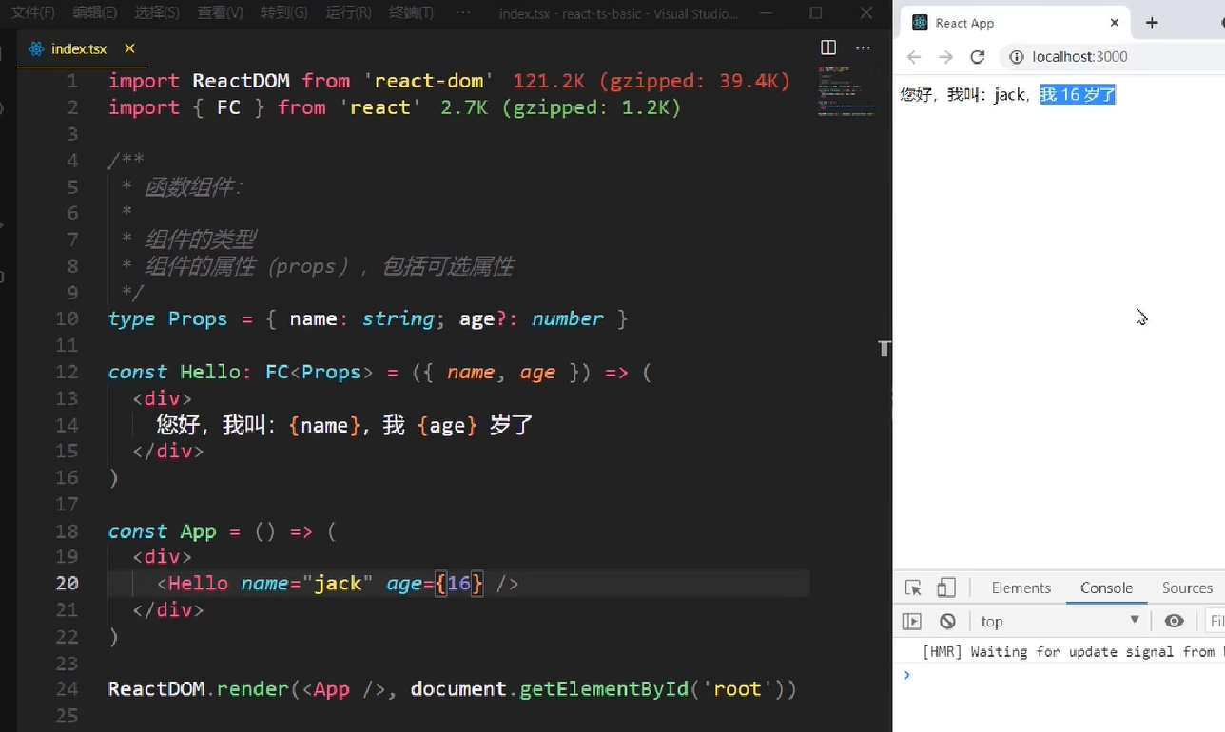This screenshot has height=732, width=1225.
Task: Place cursor on 'string' type in line 10
Action: [398, 318]
